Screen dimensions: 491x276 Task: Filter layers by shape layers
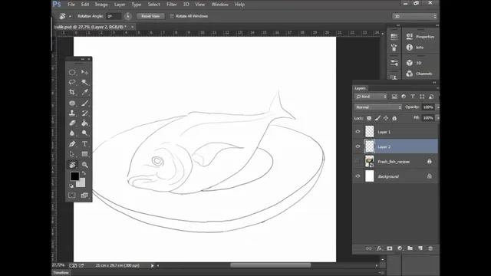click(422, 97)
